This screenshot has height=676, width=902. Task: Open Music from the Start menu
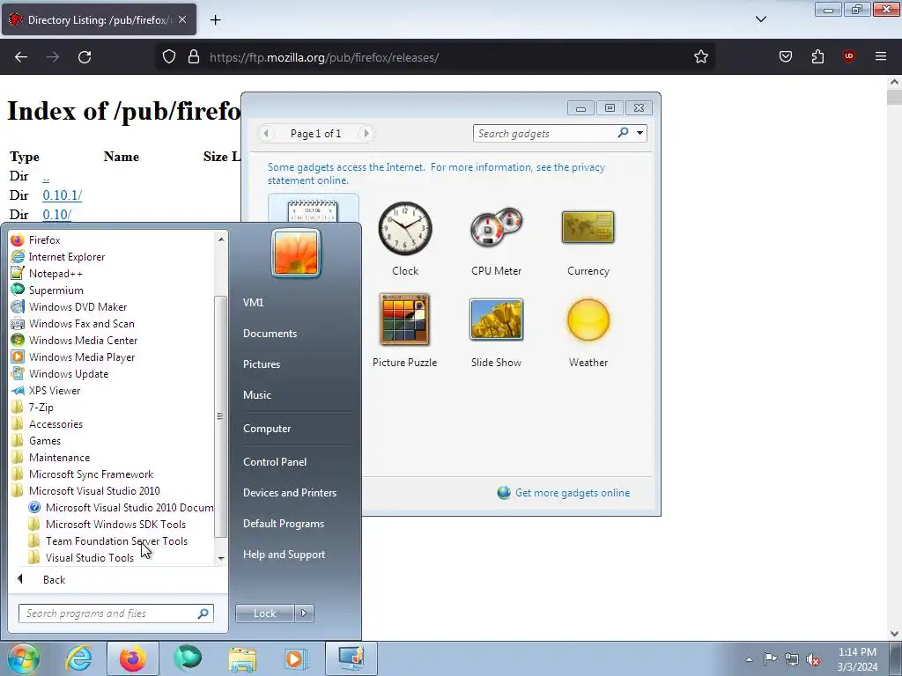pos(256,395)
